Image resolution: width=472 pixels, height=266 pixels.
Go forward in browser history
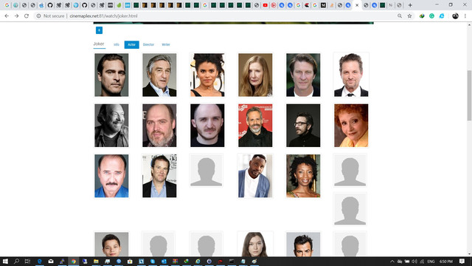click(x=16, y=16)
